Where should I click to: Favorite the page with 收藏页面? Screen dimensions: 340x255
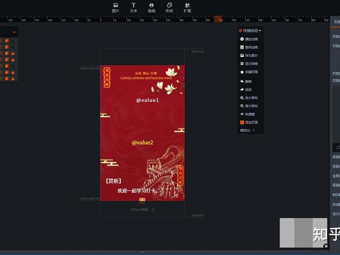tap(249, 72)
